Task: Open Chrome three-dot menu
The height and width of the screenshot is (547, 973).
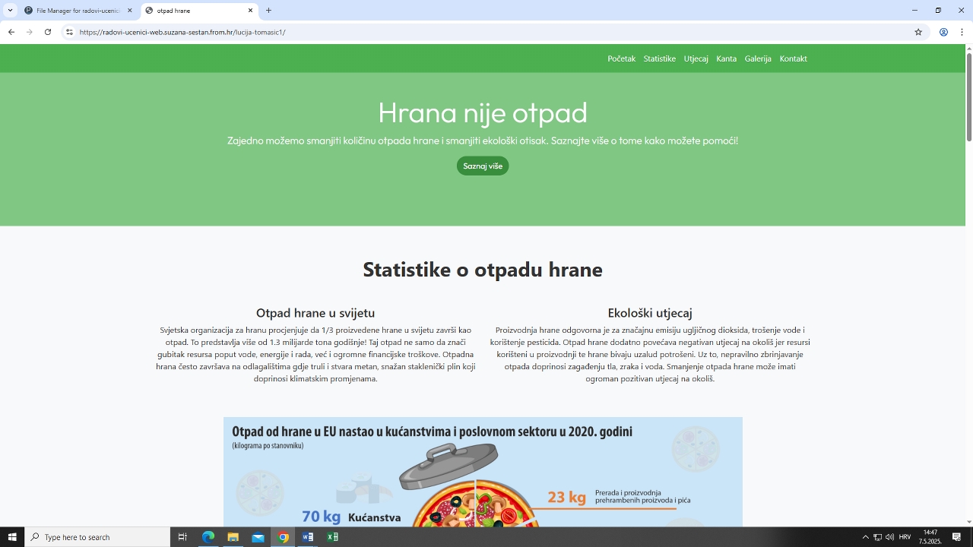Action: pyautogui.click(x=962, y=32)
